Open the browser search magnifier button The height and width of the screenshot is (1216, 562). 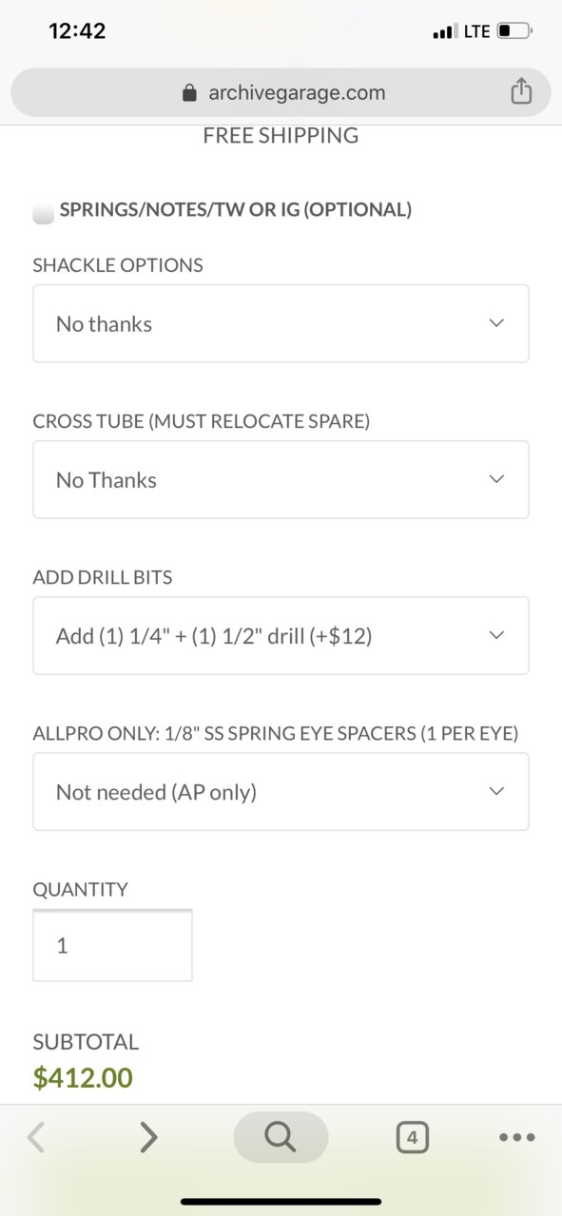[281, 1137]
